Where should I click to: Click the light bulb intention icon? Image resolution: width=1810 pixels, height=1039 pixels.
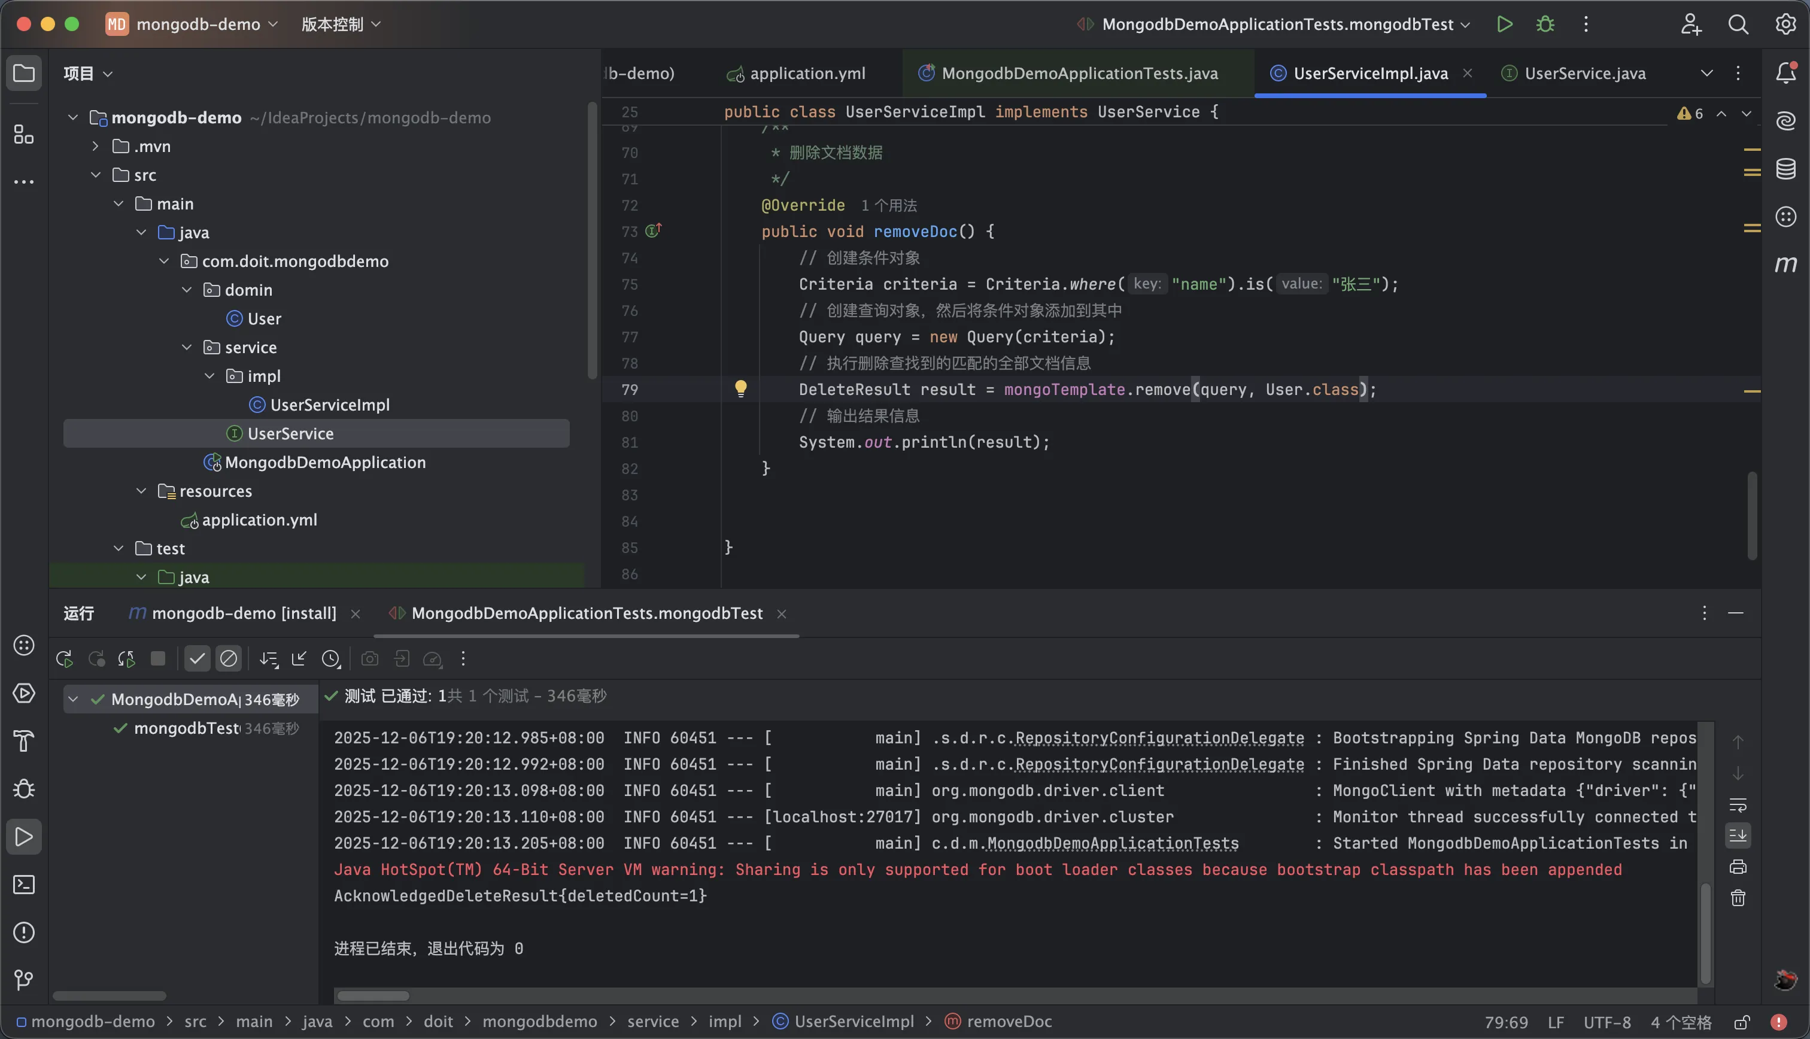click(740, 388)
